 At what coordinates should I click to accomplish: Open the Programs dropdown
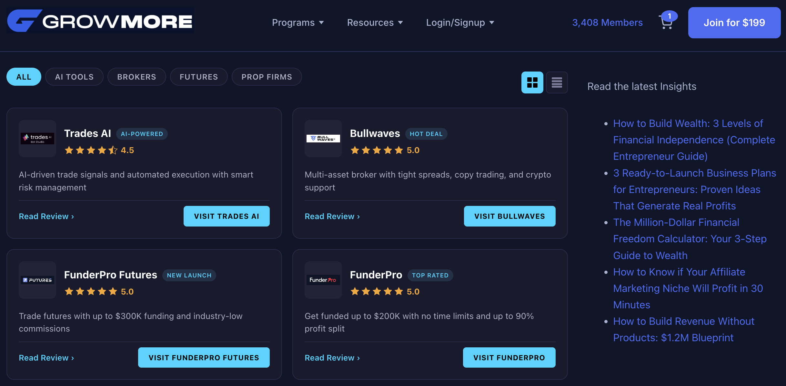click(x=297, y=23)
